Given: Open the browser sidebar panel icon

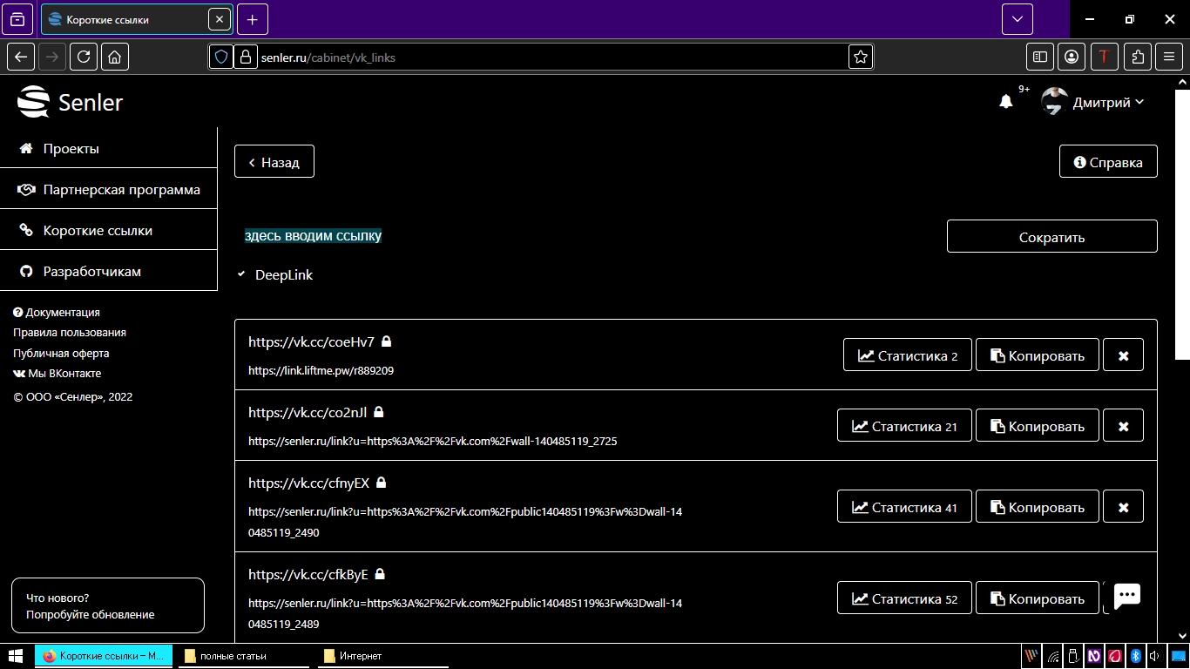Looking at the screenshot, I should [x=1040, y=57].
